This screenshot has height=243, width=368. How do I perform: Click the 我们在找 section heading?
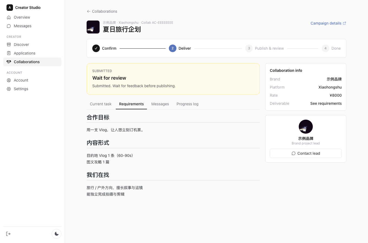click(x=98, y=175)
